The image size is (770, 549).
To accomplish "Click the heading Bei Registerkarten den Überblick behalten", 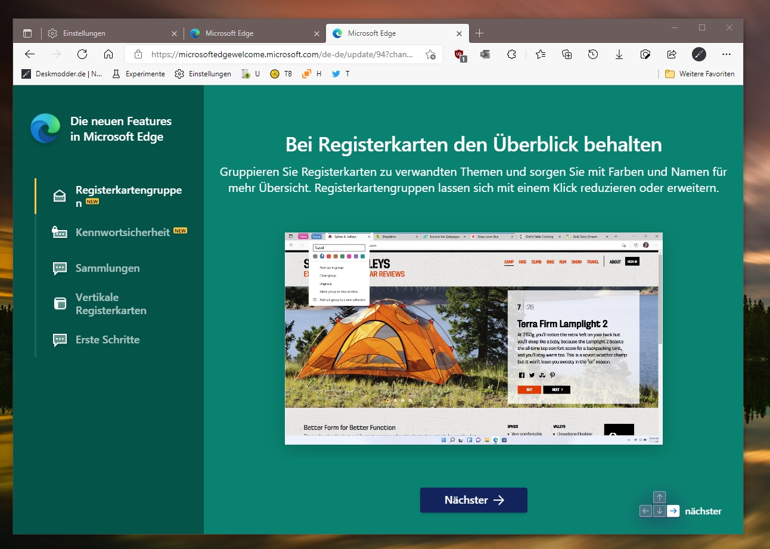I will [x=474, y=145].
